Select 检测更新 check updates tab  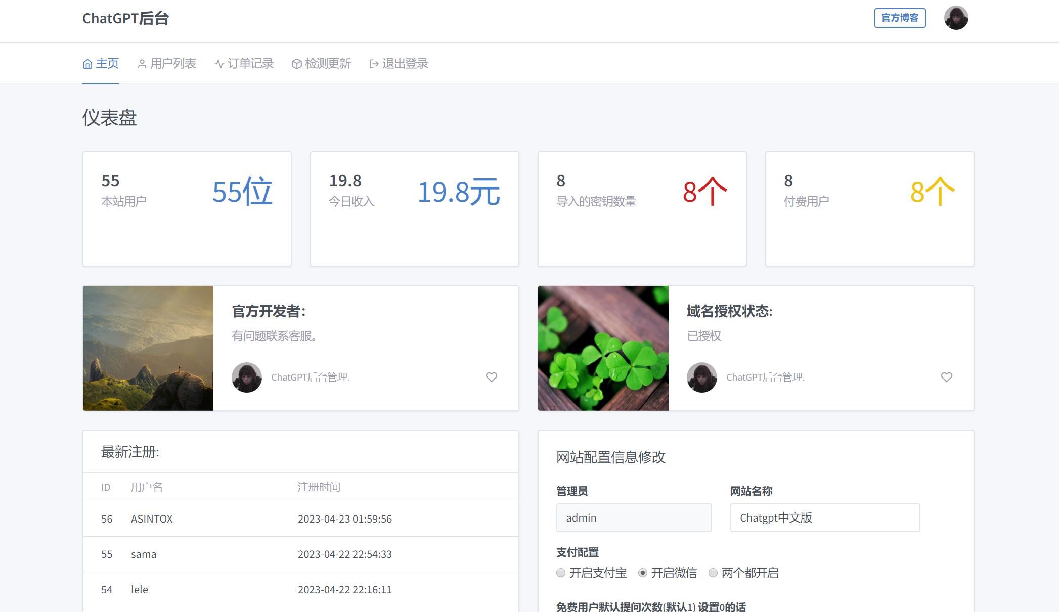[321, 64]
